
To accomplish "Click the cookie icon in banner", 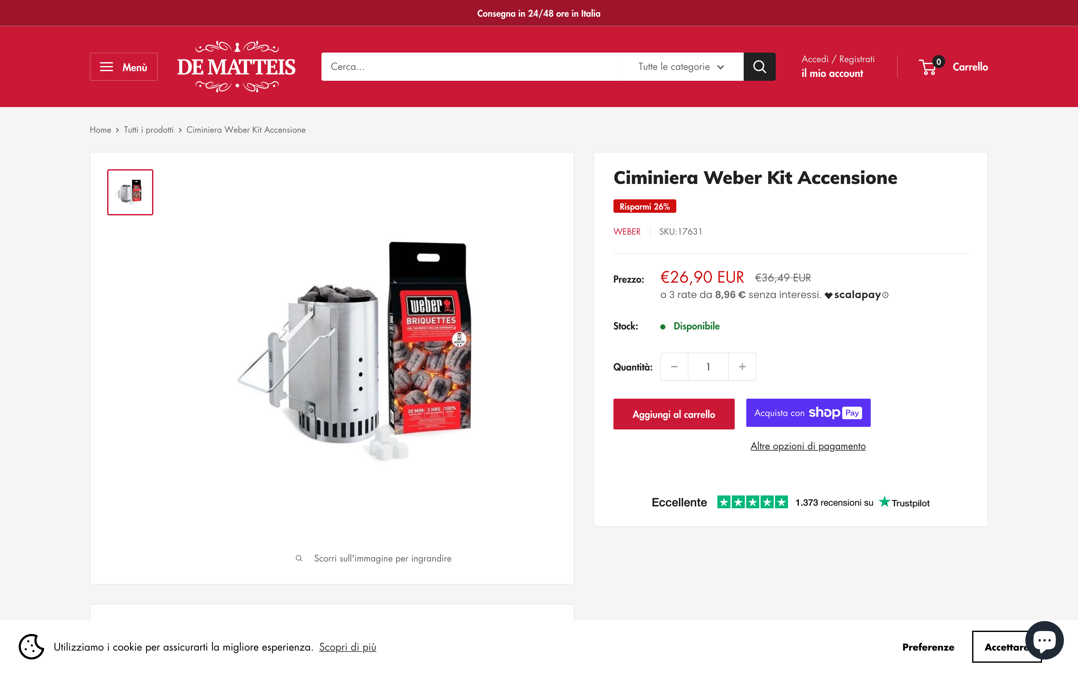I will [31, 647].
